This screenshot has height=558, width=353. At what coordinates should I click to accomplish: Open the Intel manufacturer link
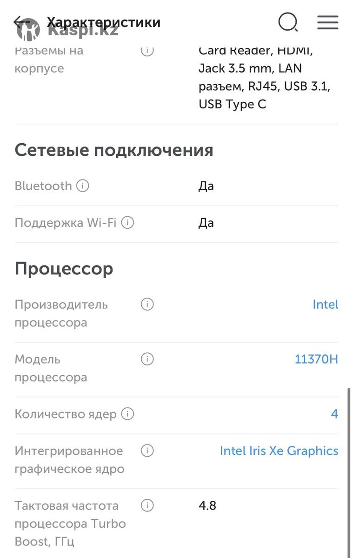coord(325,305)
